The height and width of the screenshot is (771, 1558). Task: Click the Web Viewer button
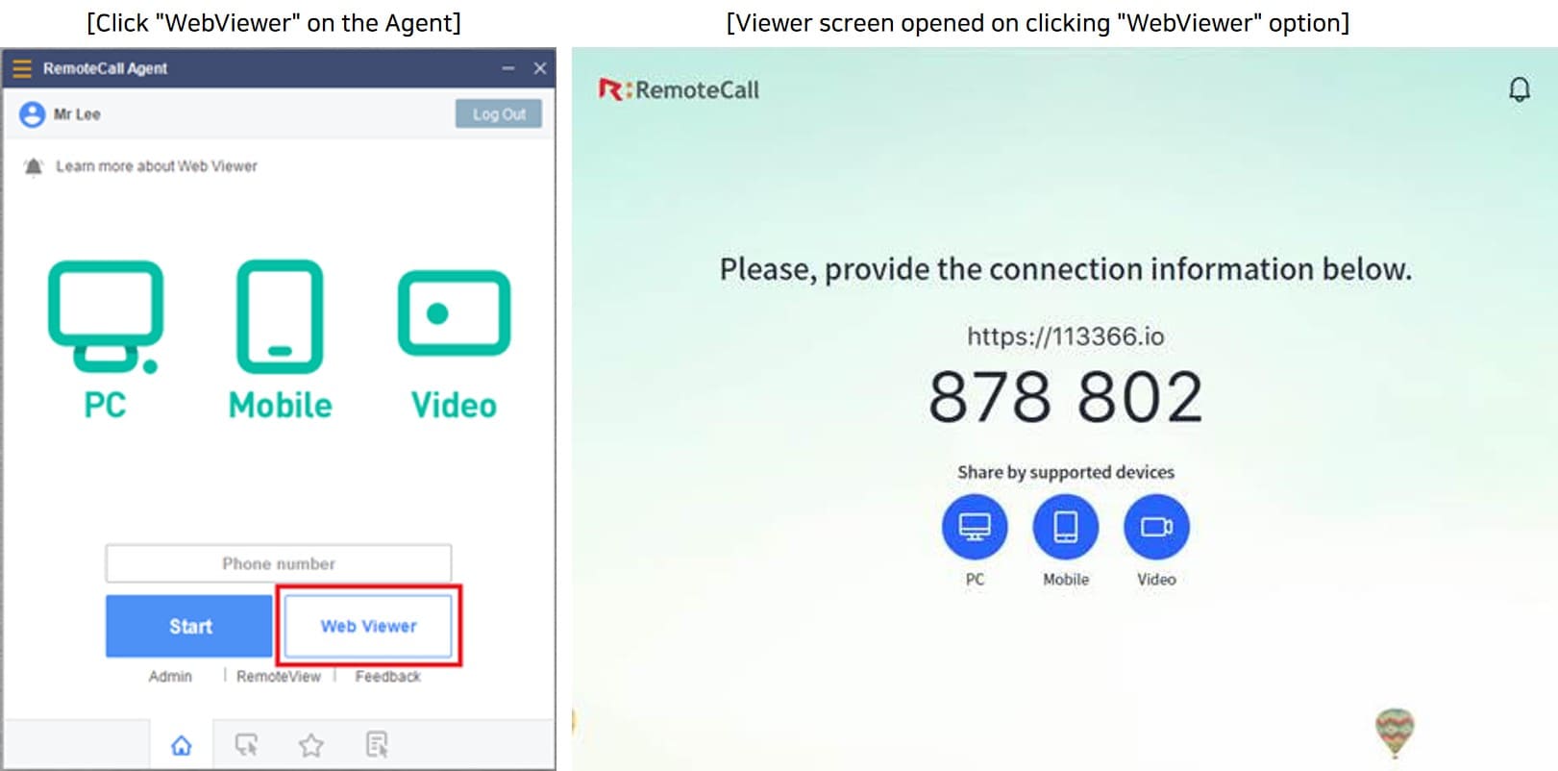pyautogui.click(x=368, y=626)
